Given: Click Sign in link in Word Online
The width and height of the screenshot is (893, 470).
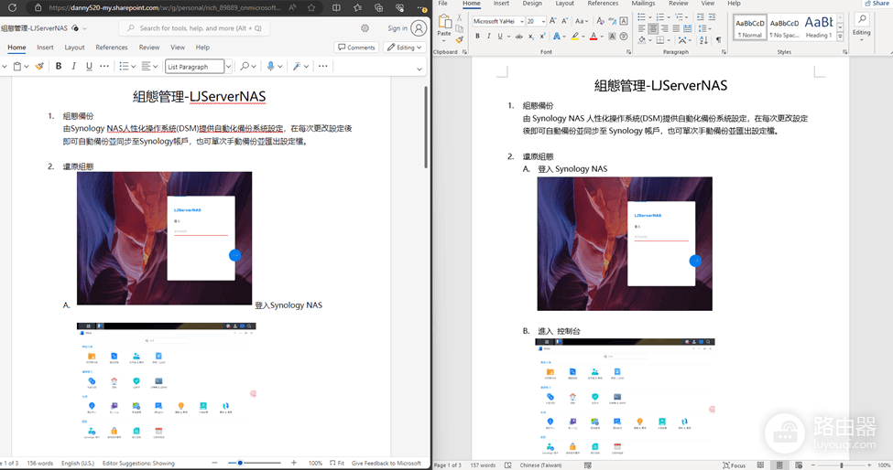Looking at the screenshot, I should (397, 28).
